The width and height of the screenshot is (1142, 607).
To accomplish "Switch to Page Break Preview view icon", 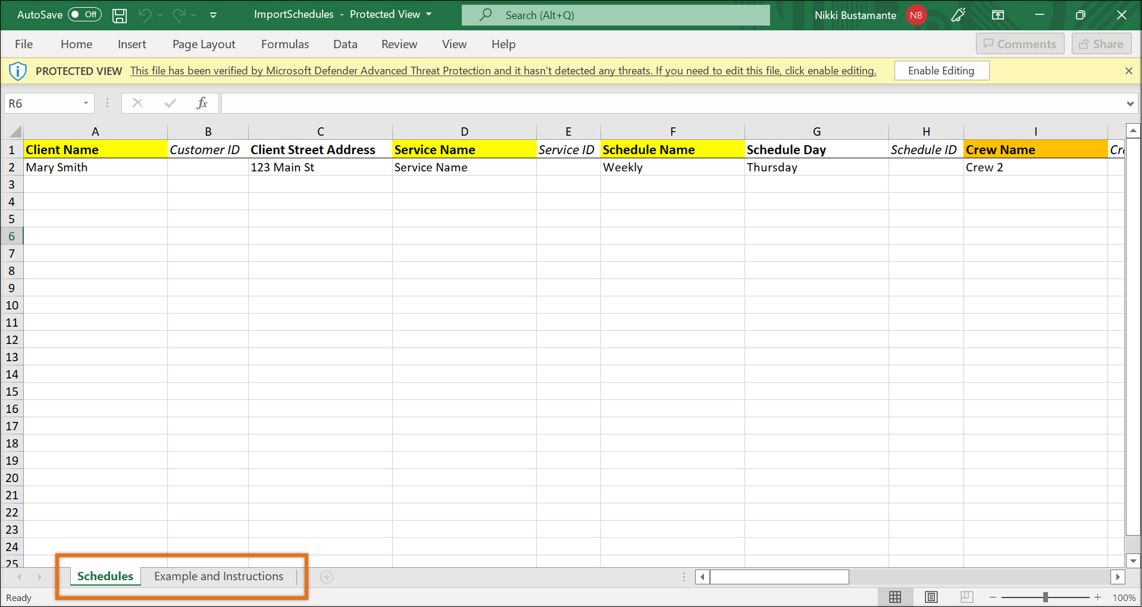I will point(966,597).
